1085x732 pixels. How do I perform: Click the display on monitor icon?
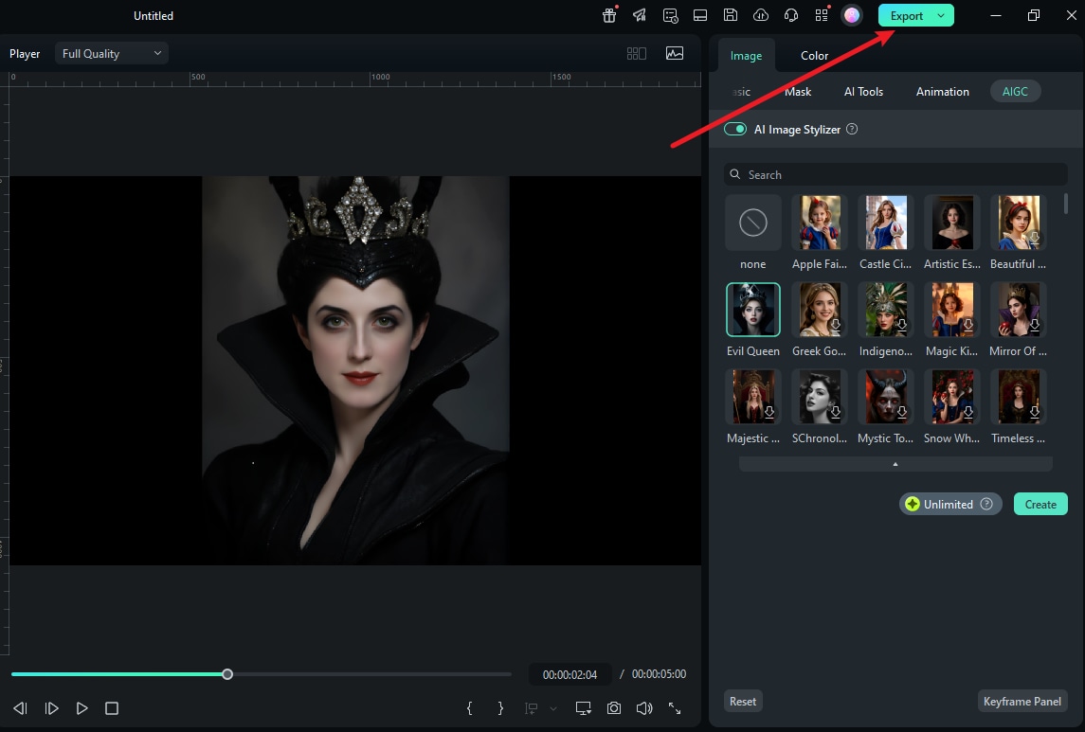coord(584,707)
